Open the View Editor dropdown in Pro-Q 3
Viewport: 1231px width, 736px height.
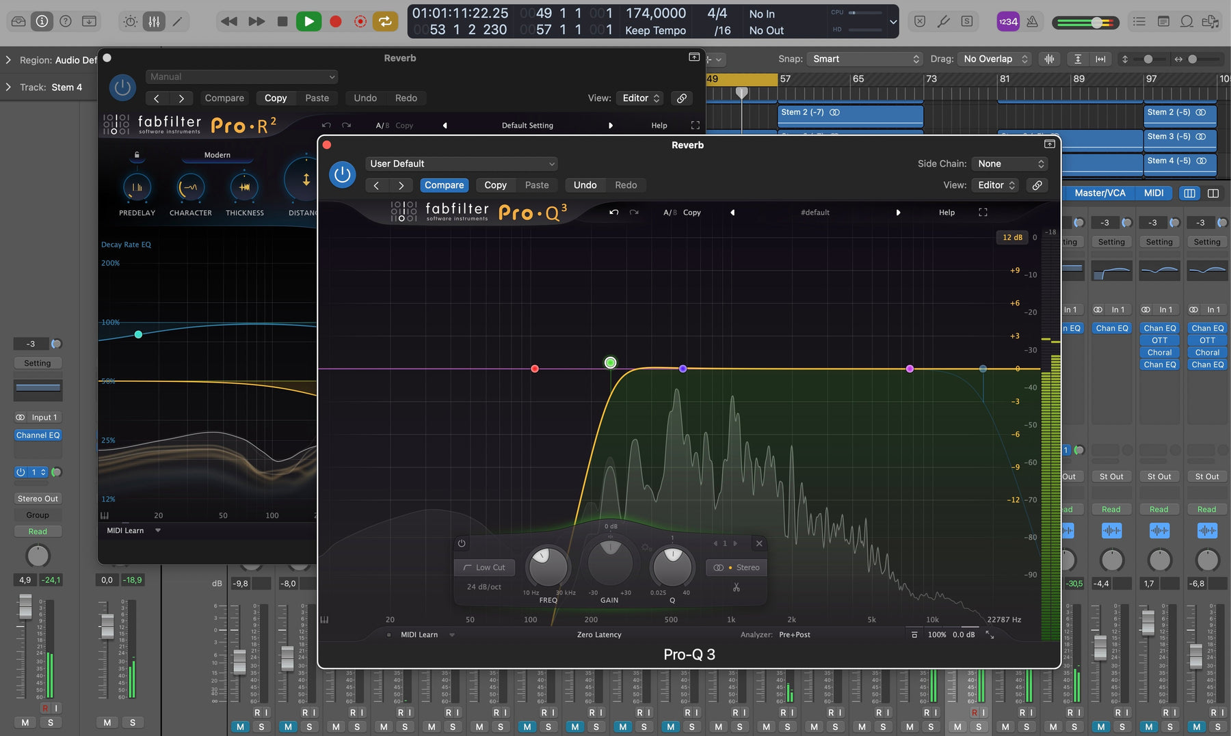996,185
